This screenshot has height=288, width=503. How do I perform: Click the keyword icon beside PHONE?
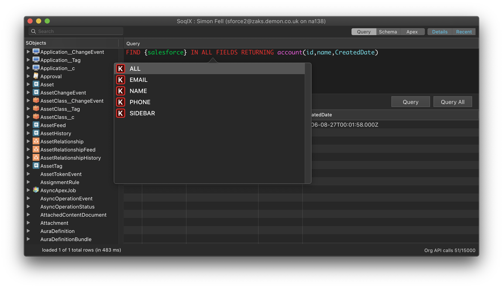point(121,102)
